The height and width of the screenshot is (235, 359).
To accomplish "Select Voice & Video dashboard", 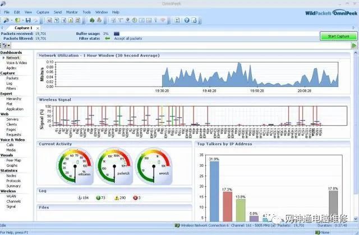I will (16, 62).
